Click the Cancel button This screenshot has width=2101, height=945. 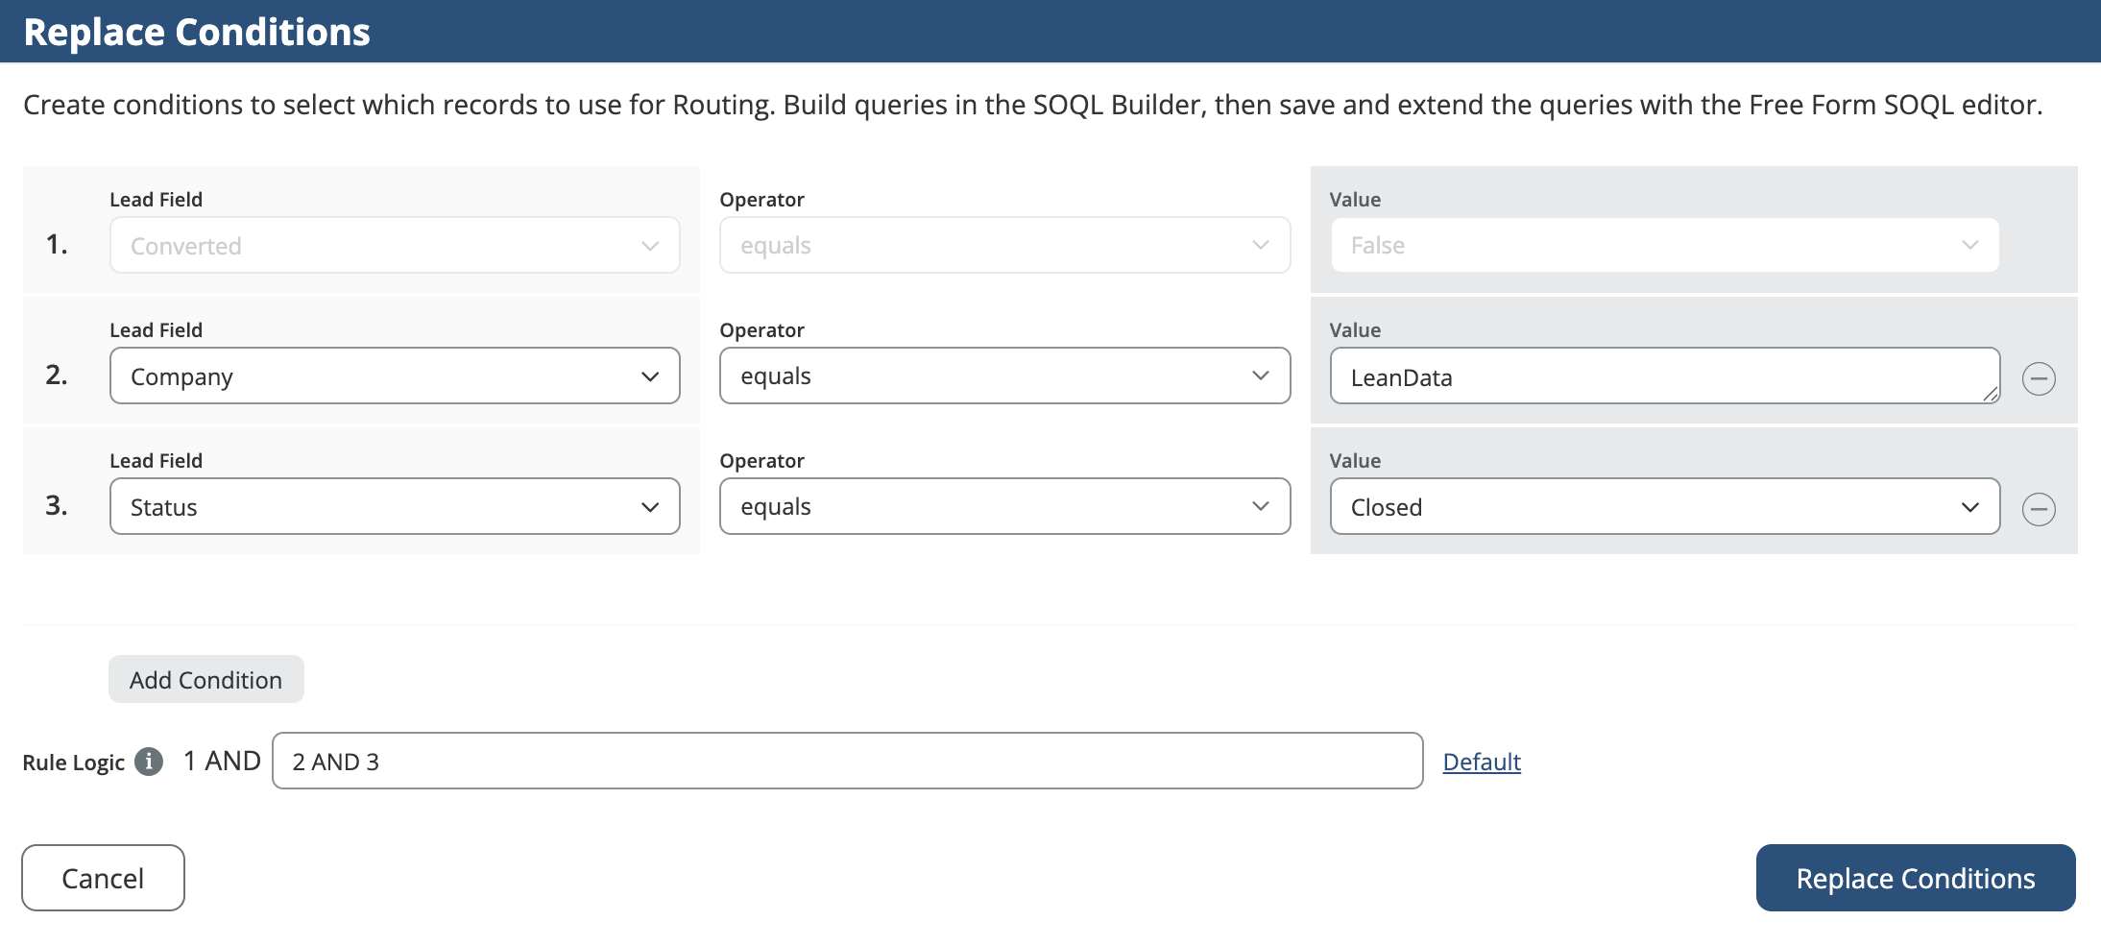103,878
